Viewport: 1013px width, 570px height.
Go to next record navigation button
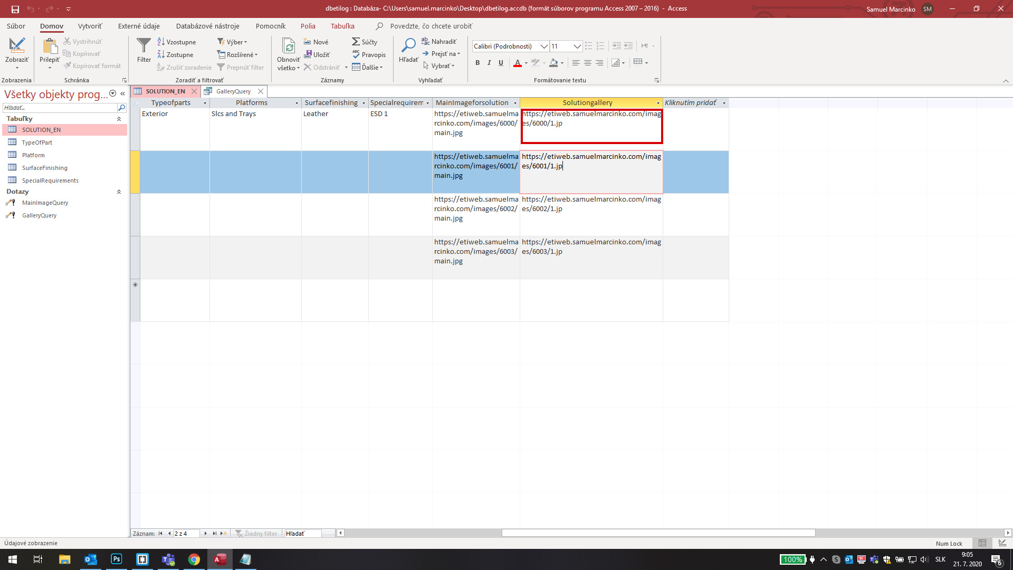[205, 534]
